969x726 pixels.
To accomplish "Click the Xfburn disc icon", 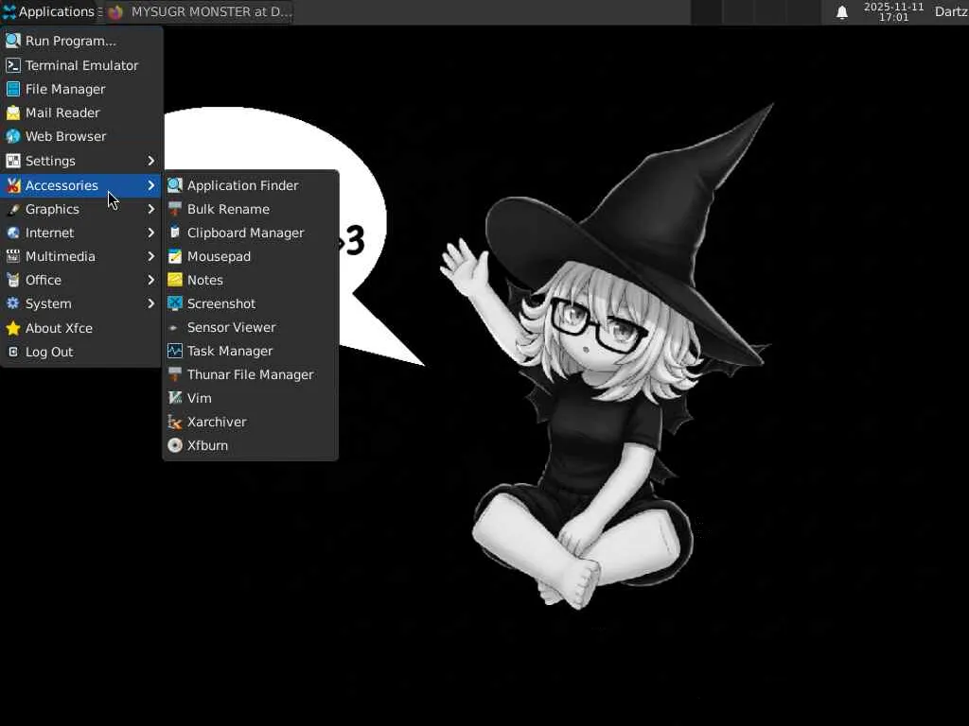I will [175, 445].
